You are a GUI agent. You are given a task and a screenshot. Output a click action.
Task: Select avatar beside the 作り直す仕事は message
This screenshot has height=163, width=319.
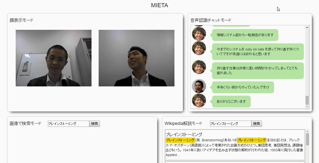click(199, 67)
